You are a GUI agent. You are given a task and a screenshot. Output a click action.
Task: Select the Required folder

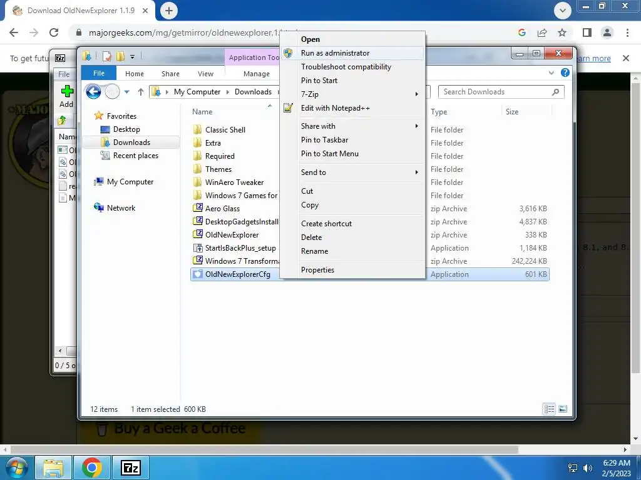coord(220,156)
